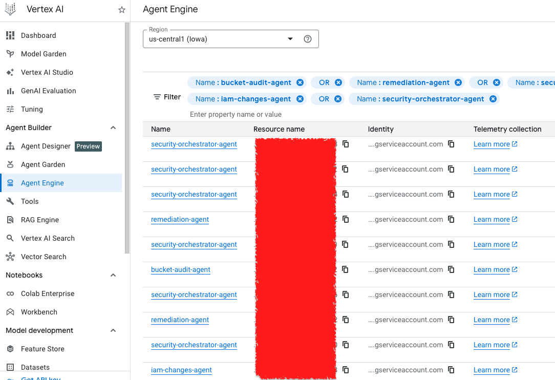Click the Tools wrench icon
This screenshot has width=555, height=380.
10,201
